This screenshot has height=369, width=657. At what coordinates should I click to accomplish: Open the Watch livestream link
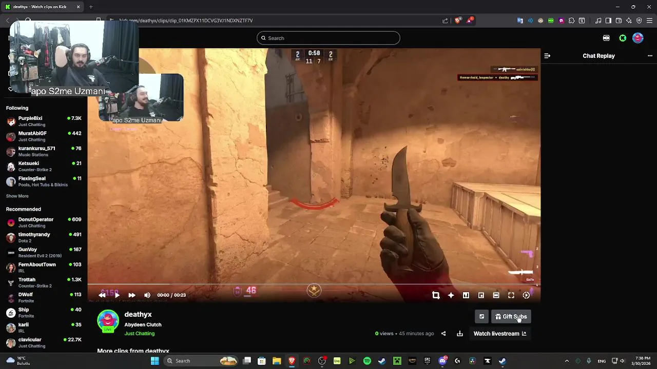point(500,334)
